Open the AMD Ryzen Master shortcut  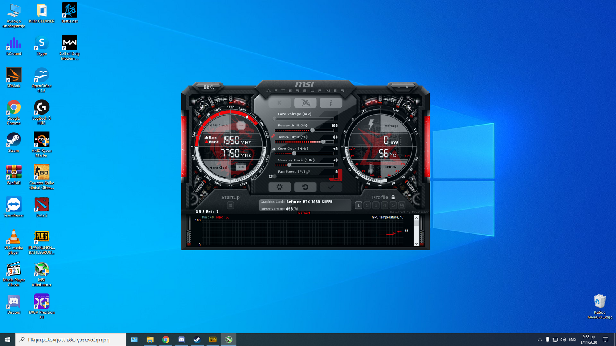click(42, 144)
